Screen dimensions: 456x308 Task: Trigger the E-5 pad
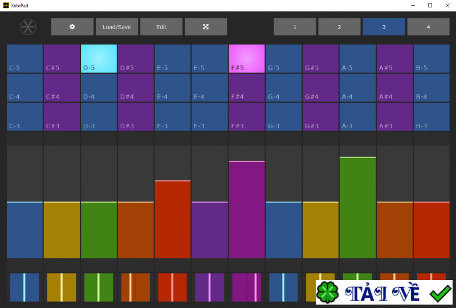click(173, 59)
